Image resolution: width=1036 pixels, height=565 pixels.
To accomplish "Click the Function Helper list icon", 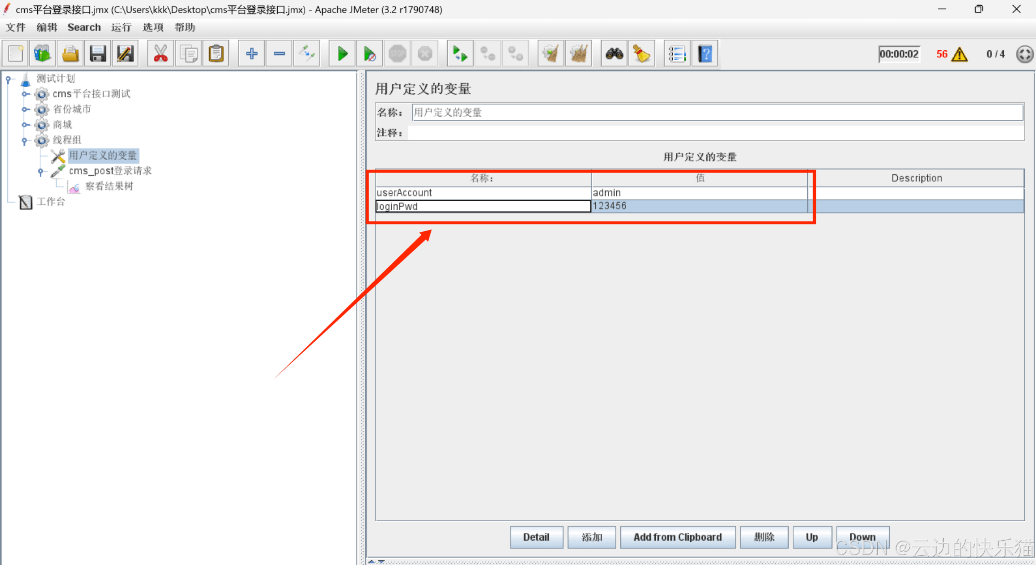I will point(677,53).
